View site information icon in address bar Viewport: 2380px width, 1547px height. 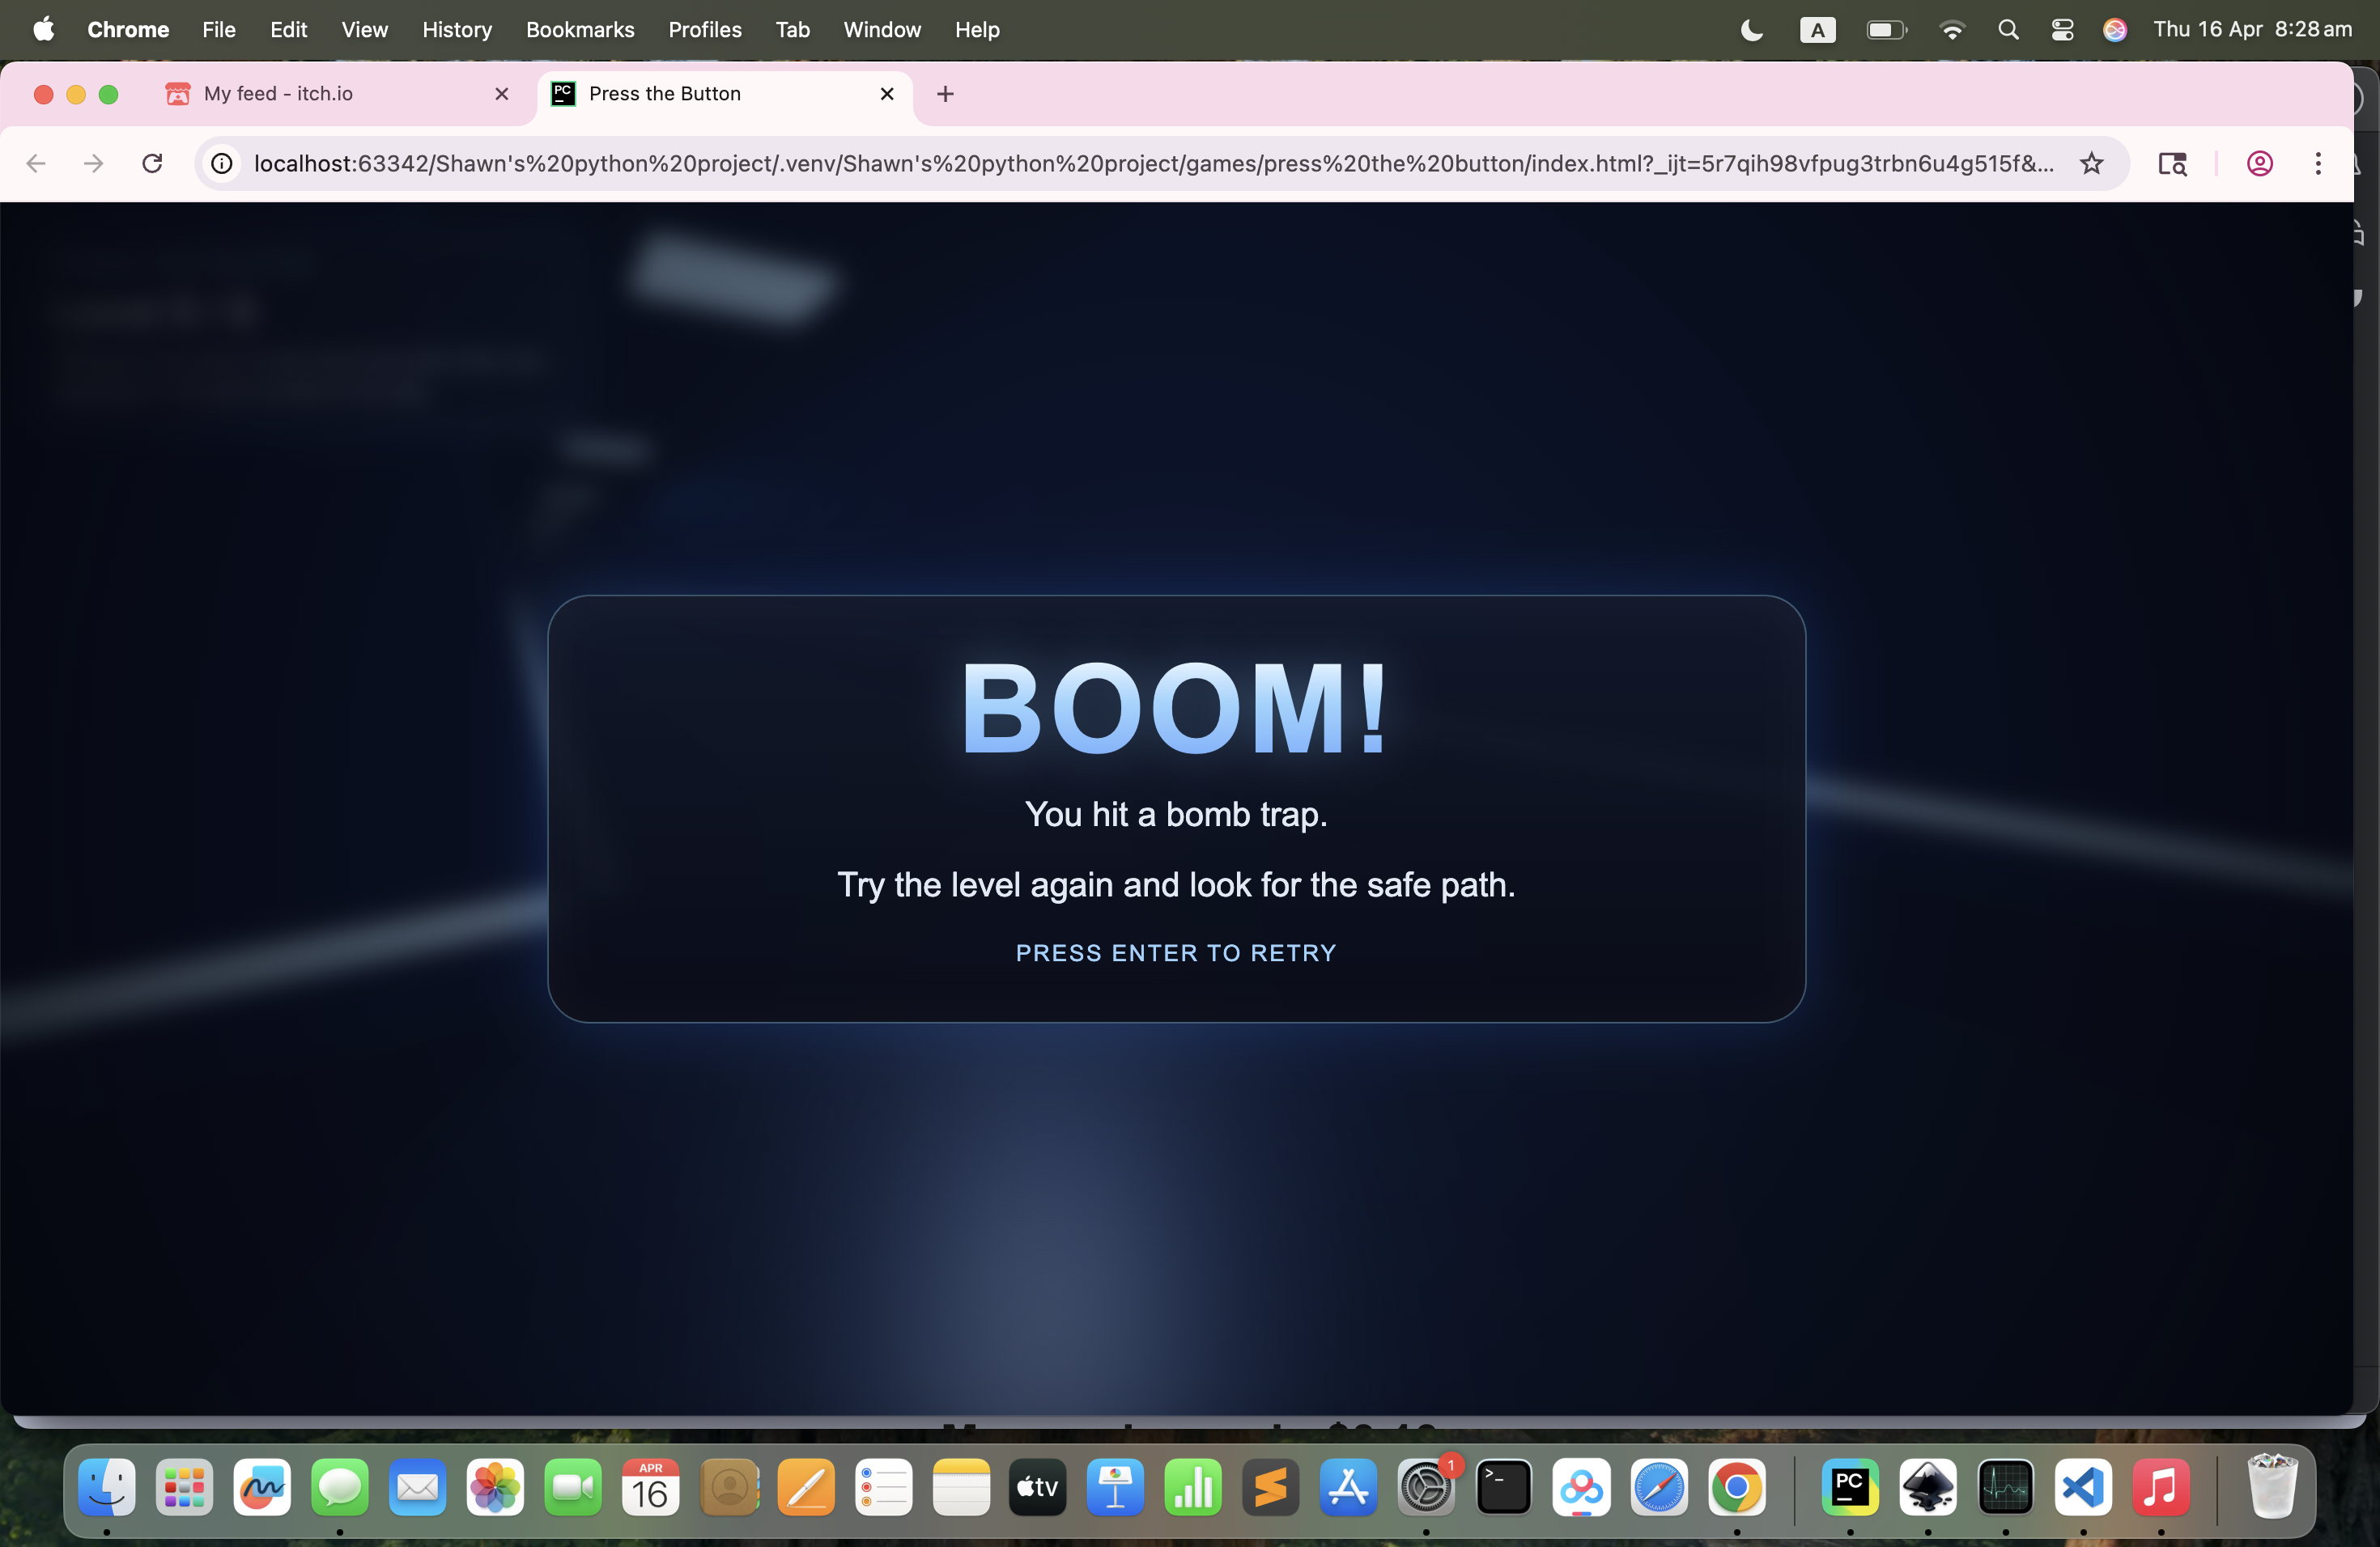[222, 163]
